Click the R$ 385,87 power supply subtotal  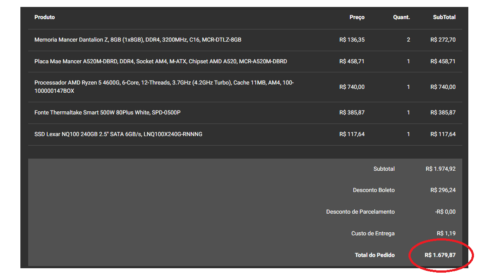(x=443, y=113)
